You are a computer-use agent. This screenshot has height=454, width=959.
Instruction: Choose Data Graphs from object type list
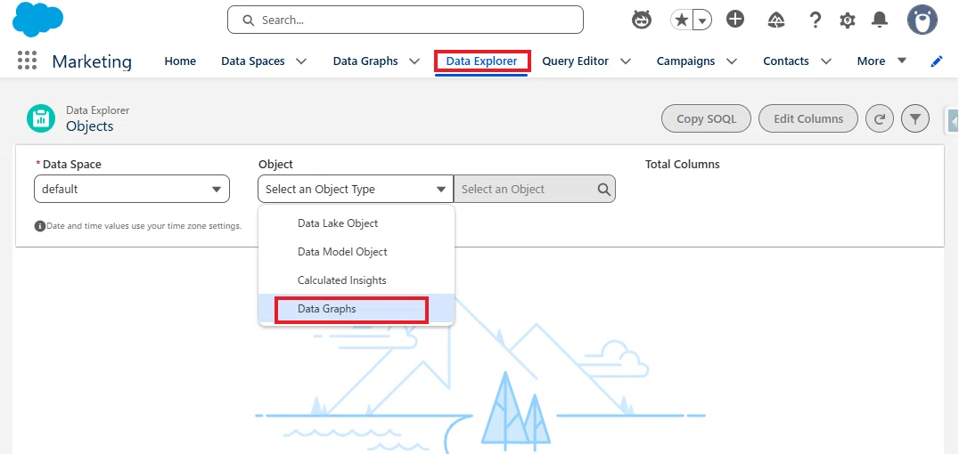click(x=357, y=309)
